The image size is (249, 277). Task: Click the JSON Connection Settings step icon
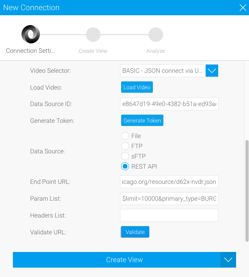(31, 34)
